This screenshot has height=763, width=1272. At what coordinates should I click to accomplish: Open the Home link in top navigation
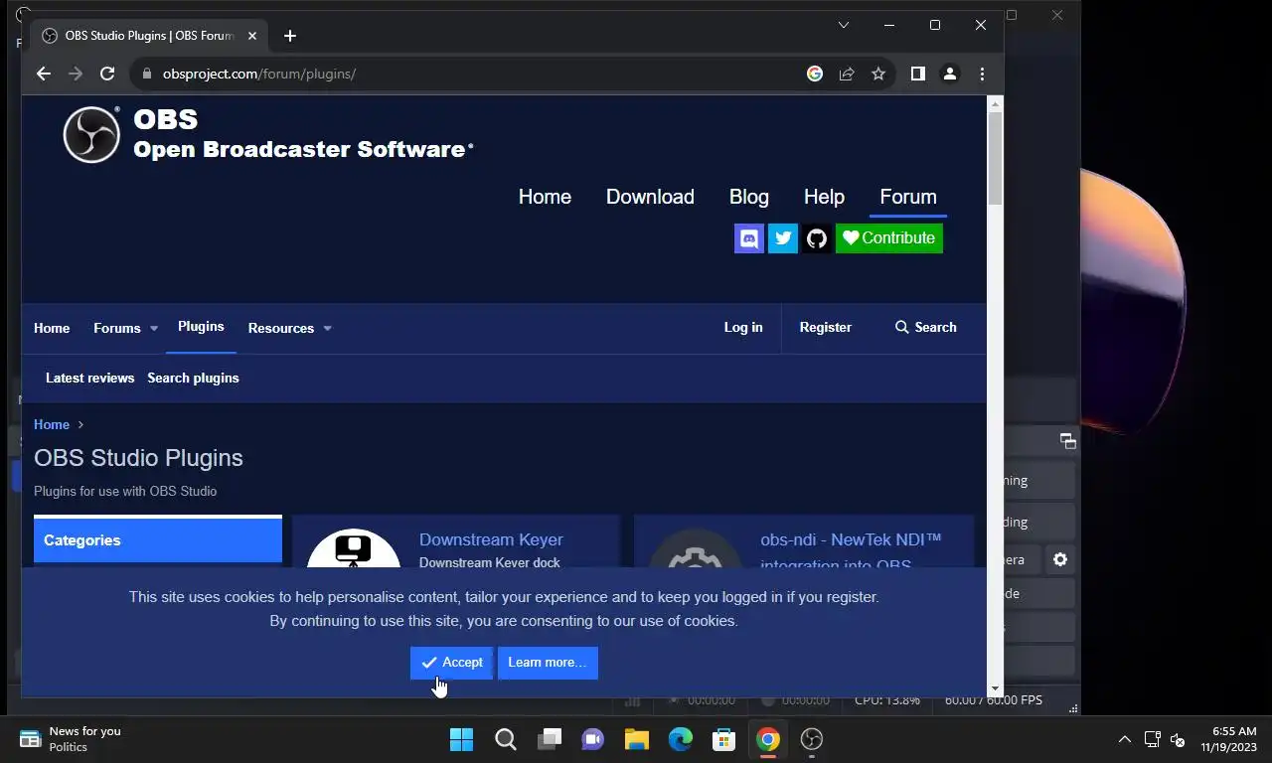pos(545,197)
